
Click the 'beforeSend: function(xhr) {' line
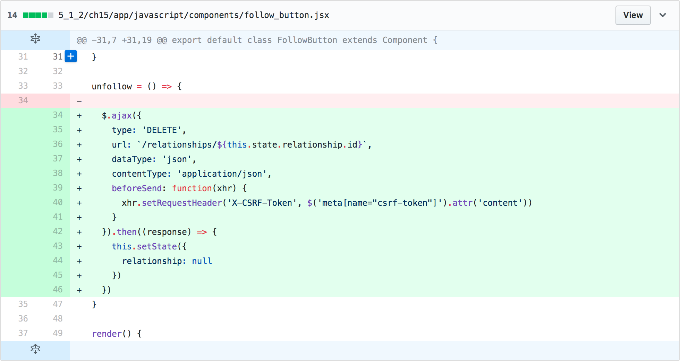click(x=179, y=188)
